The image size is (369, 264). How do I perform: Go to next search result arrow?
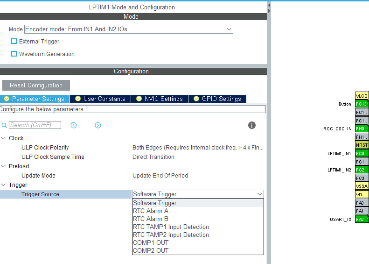point(98,125)
